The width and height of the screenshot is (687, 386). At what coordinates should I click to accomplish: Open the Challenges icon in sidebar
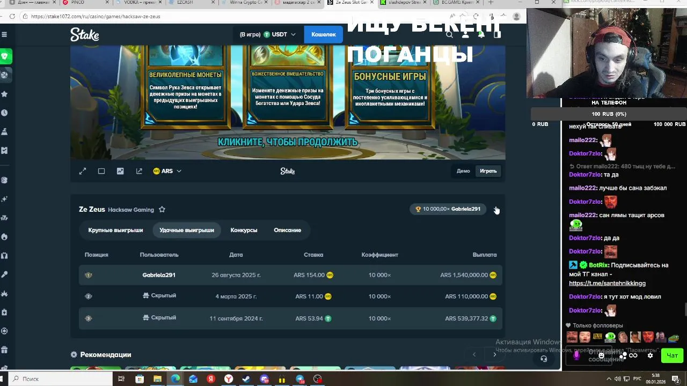click(4, 131)
